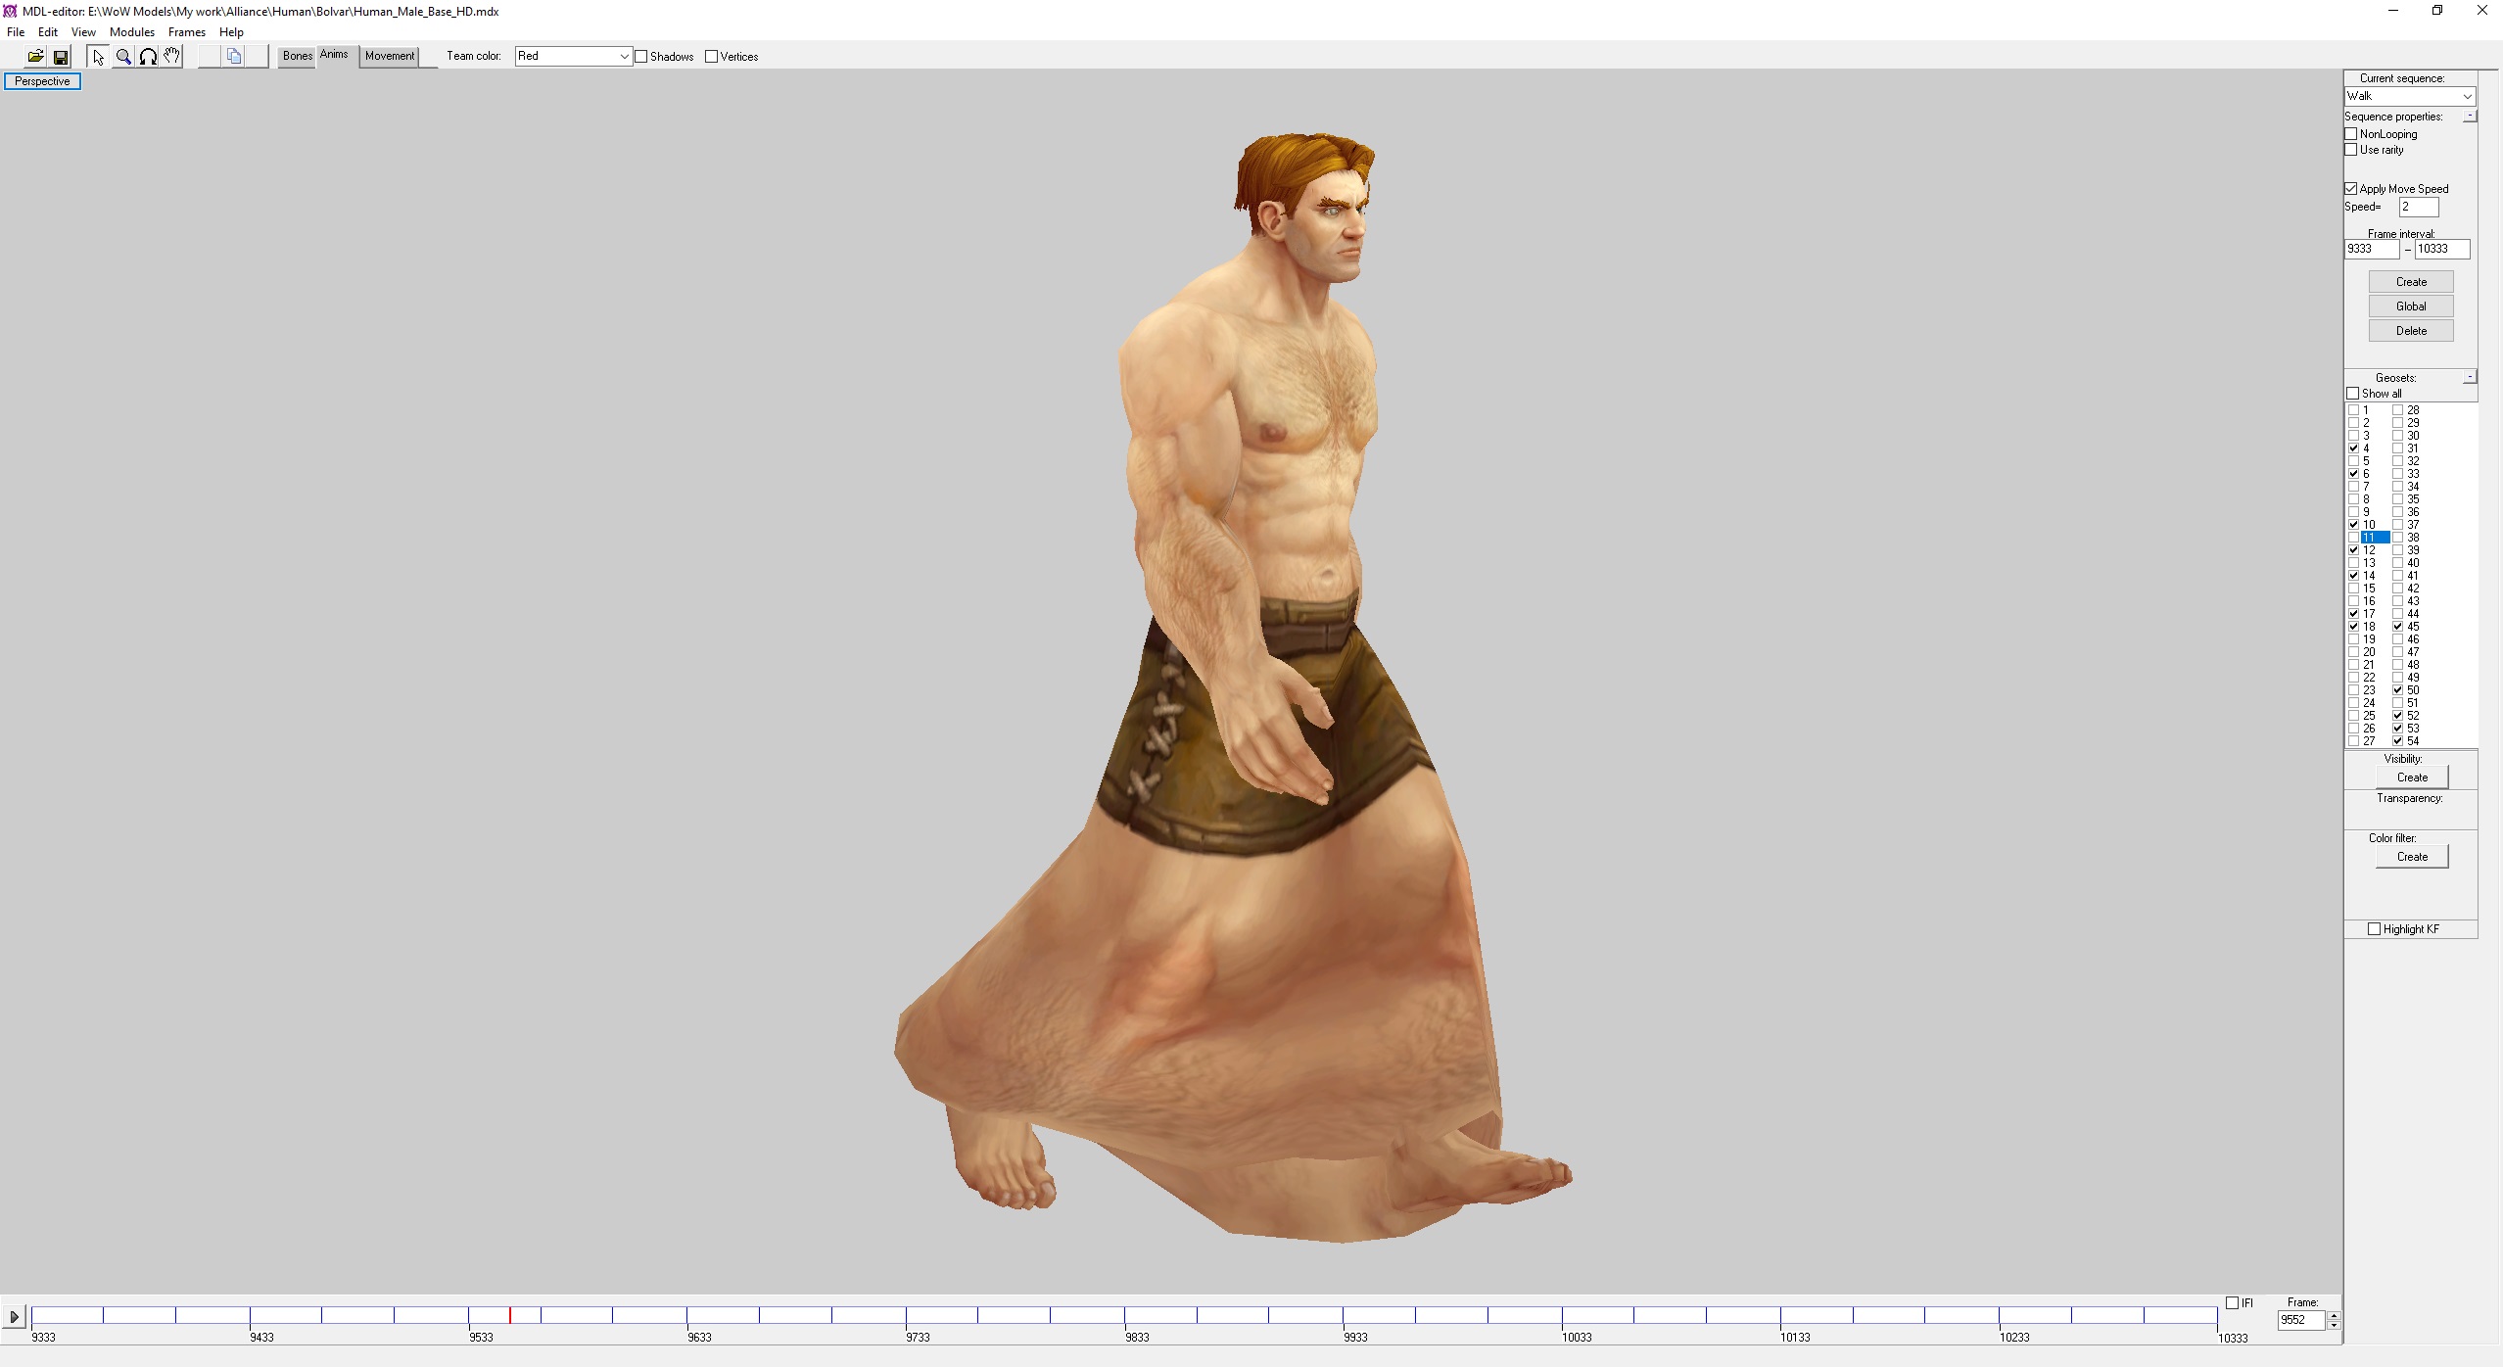The width and height of the screenshot is (2503, 1367).
Task: Save the model with the floppy disk icon
Action: (61, 57)
